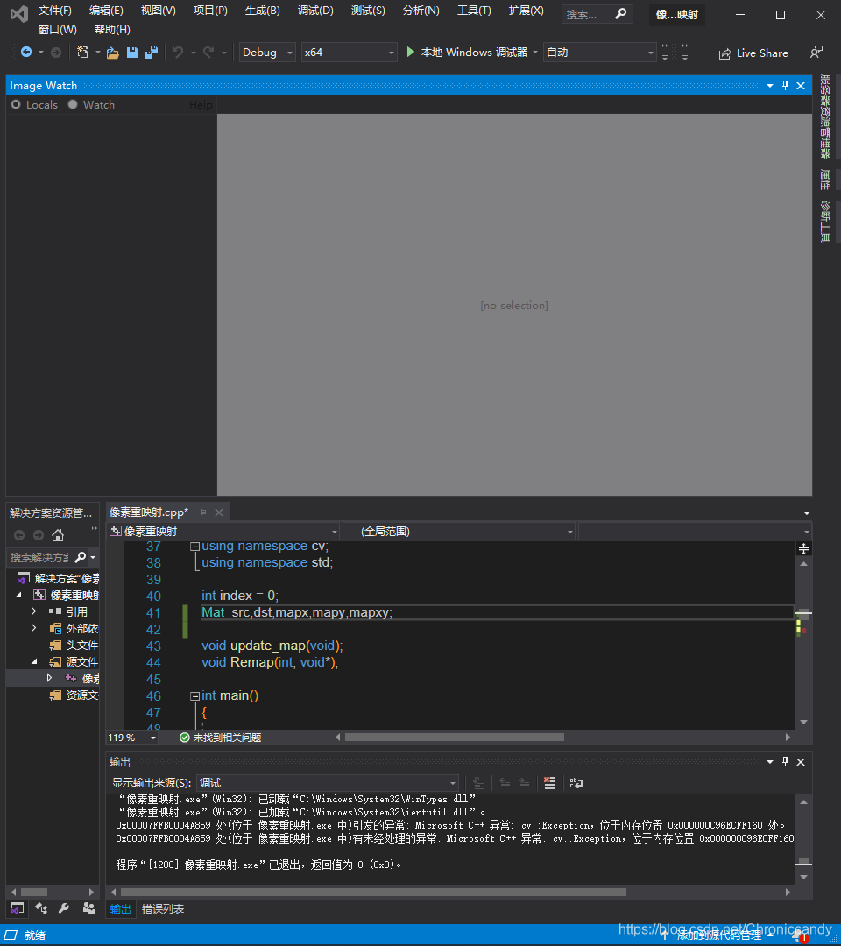841x946 pixels.
Task: Pin the 像素重映射.cpp editor tab
Action: pyautogui.click(x=202, y=512)
